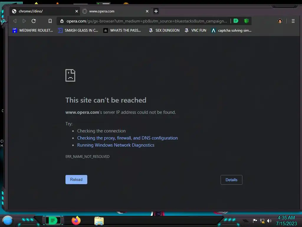Open the green chat app on taskbar
This screenshot has height=227, width=302.
[x=53, y=220]
